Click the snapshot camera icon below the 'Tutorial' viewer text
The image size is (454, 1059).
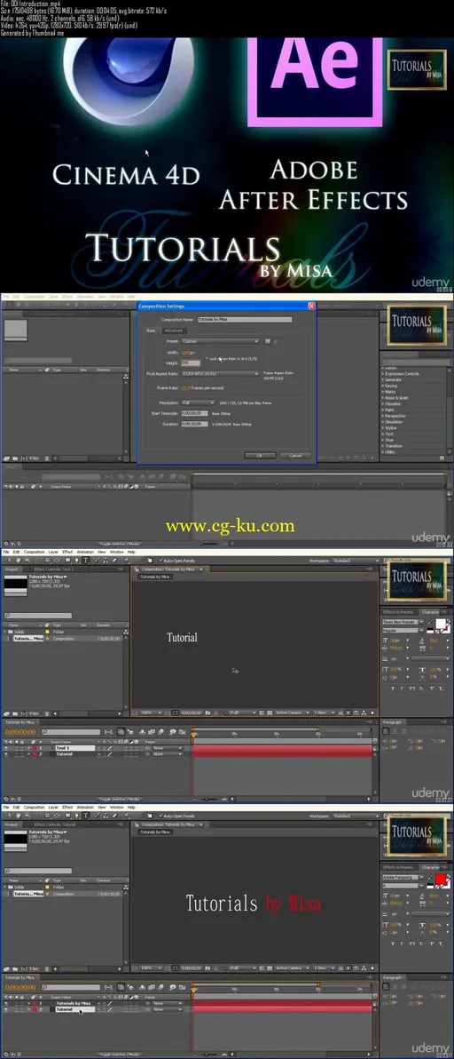point(207,713)
